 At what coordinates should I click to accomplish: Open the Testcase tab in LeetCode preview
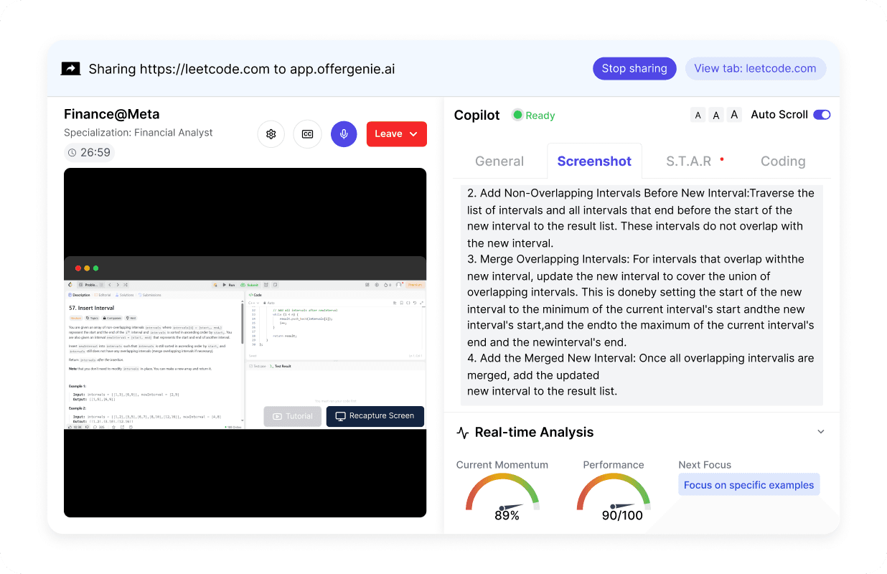258,366
